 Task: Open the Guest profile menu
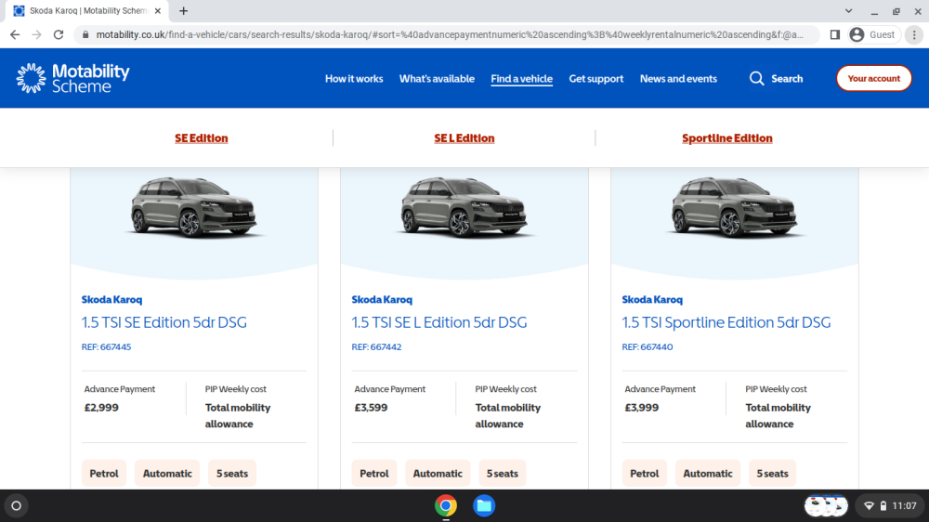point(872,35)
